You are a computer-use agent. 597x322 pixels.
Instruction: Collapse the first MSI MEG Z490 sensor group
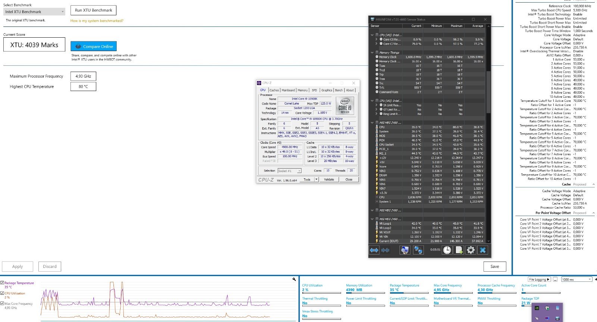click(372, 123)
